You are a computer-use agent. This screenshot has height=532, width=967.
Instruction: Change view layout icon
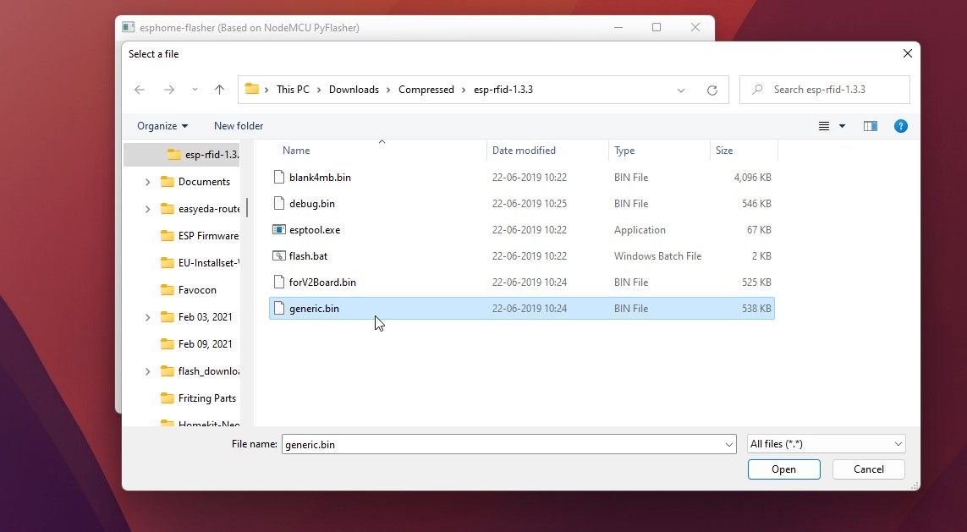[x=824, y=126]
